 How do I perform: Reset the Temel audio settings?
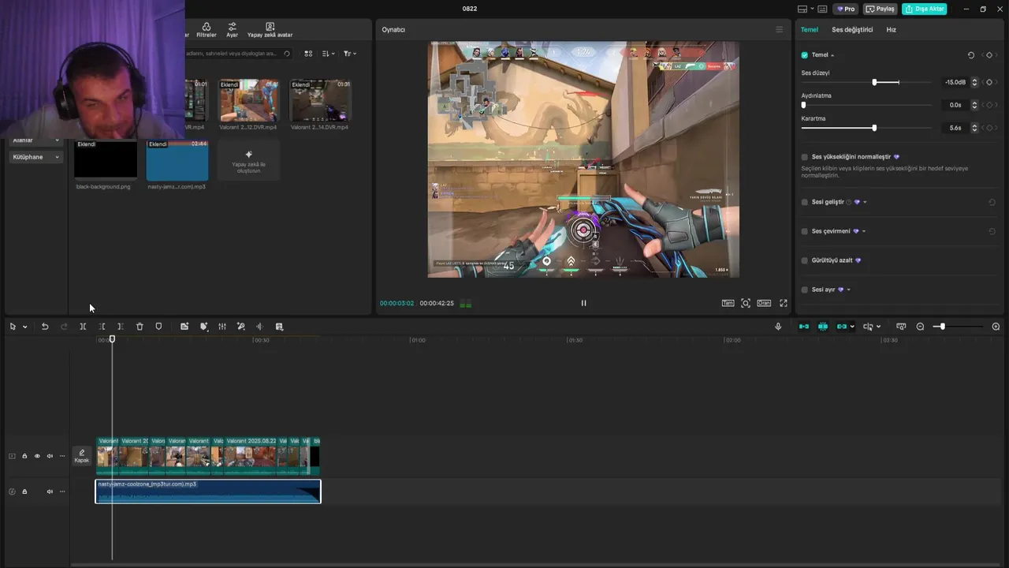[x=970, y=55]
